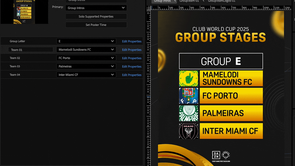The image size is (295, 166).
Task: Edit Properties for Team 02
Action: click(x=132, y=58)
